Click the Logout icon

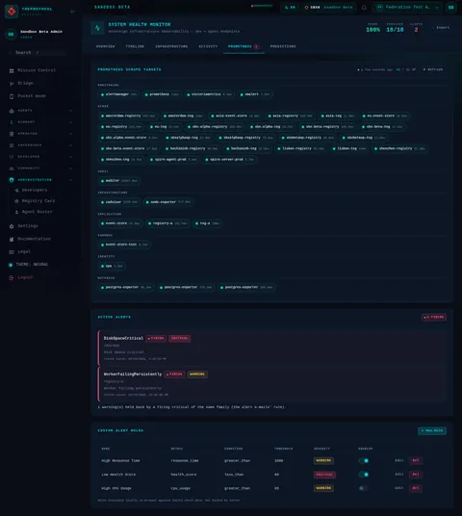click(12, 277)
